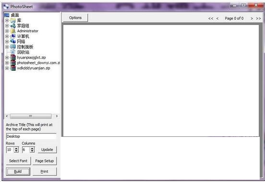Click the Archive Title text field
Viewport: 265px width, 182px height.
click(x=31, y=136)
